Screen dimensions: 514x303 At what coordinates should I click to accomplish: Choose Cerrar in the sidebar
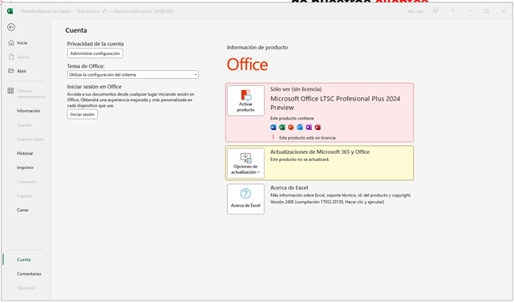(22, 211)
